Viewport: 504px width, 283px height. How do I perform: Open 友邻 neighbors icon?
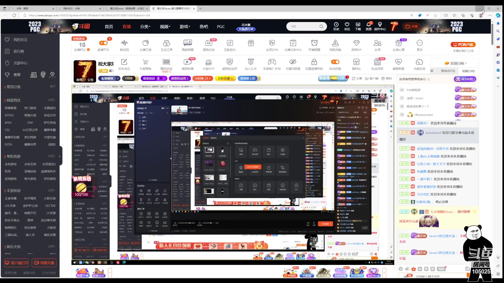coord(377,45)
